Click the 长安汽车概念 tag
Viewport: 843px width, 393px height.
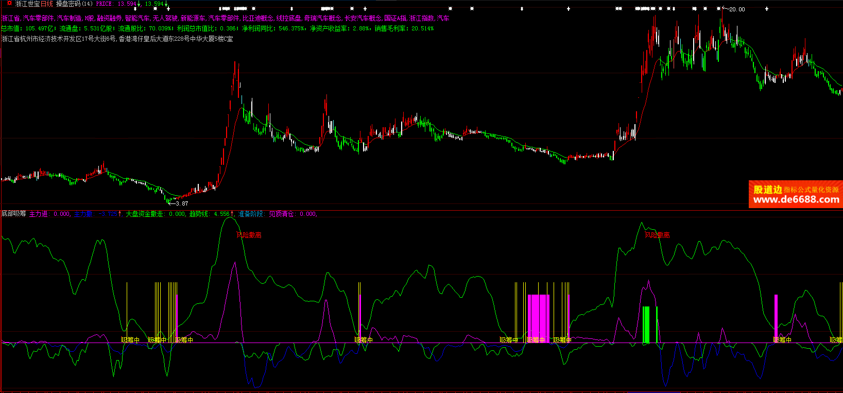(363, 18)
